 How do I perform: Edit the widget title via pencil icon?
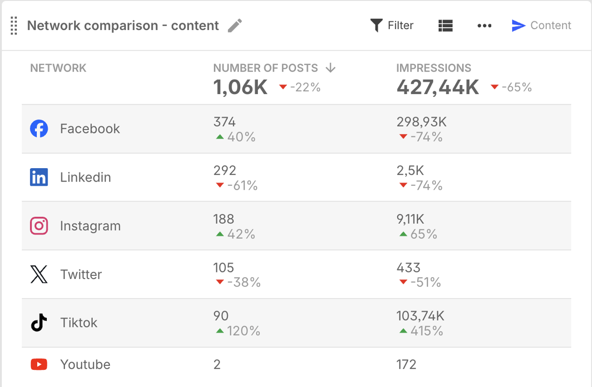(234, 26)
